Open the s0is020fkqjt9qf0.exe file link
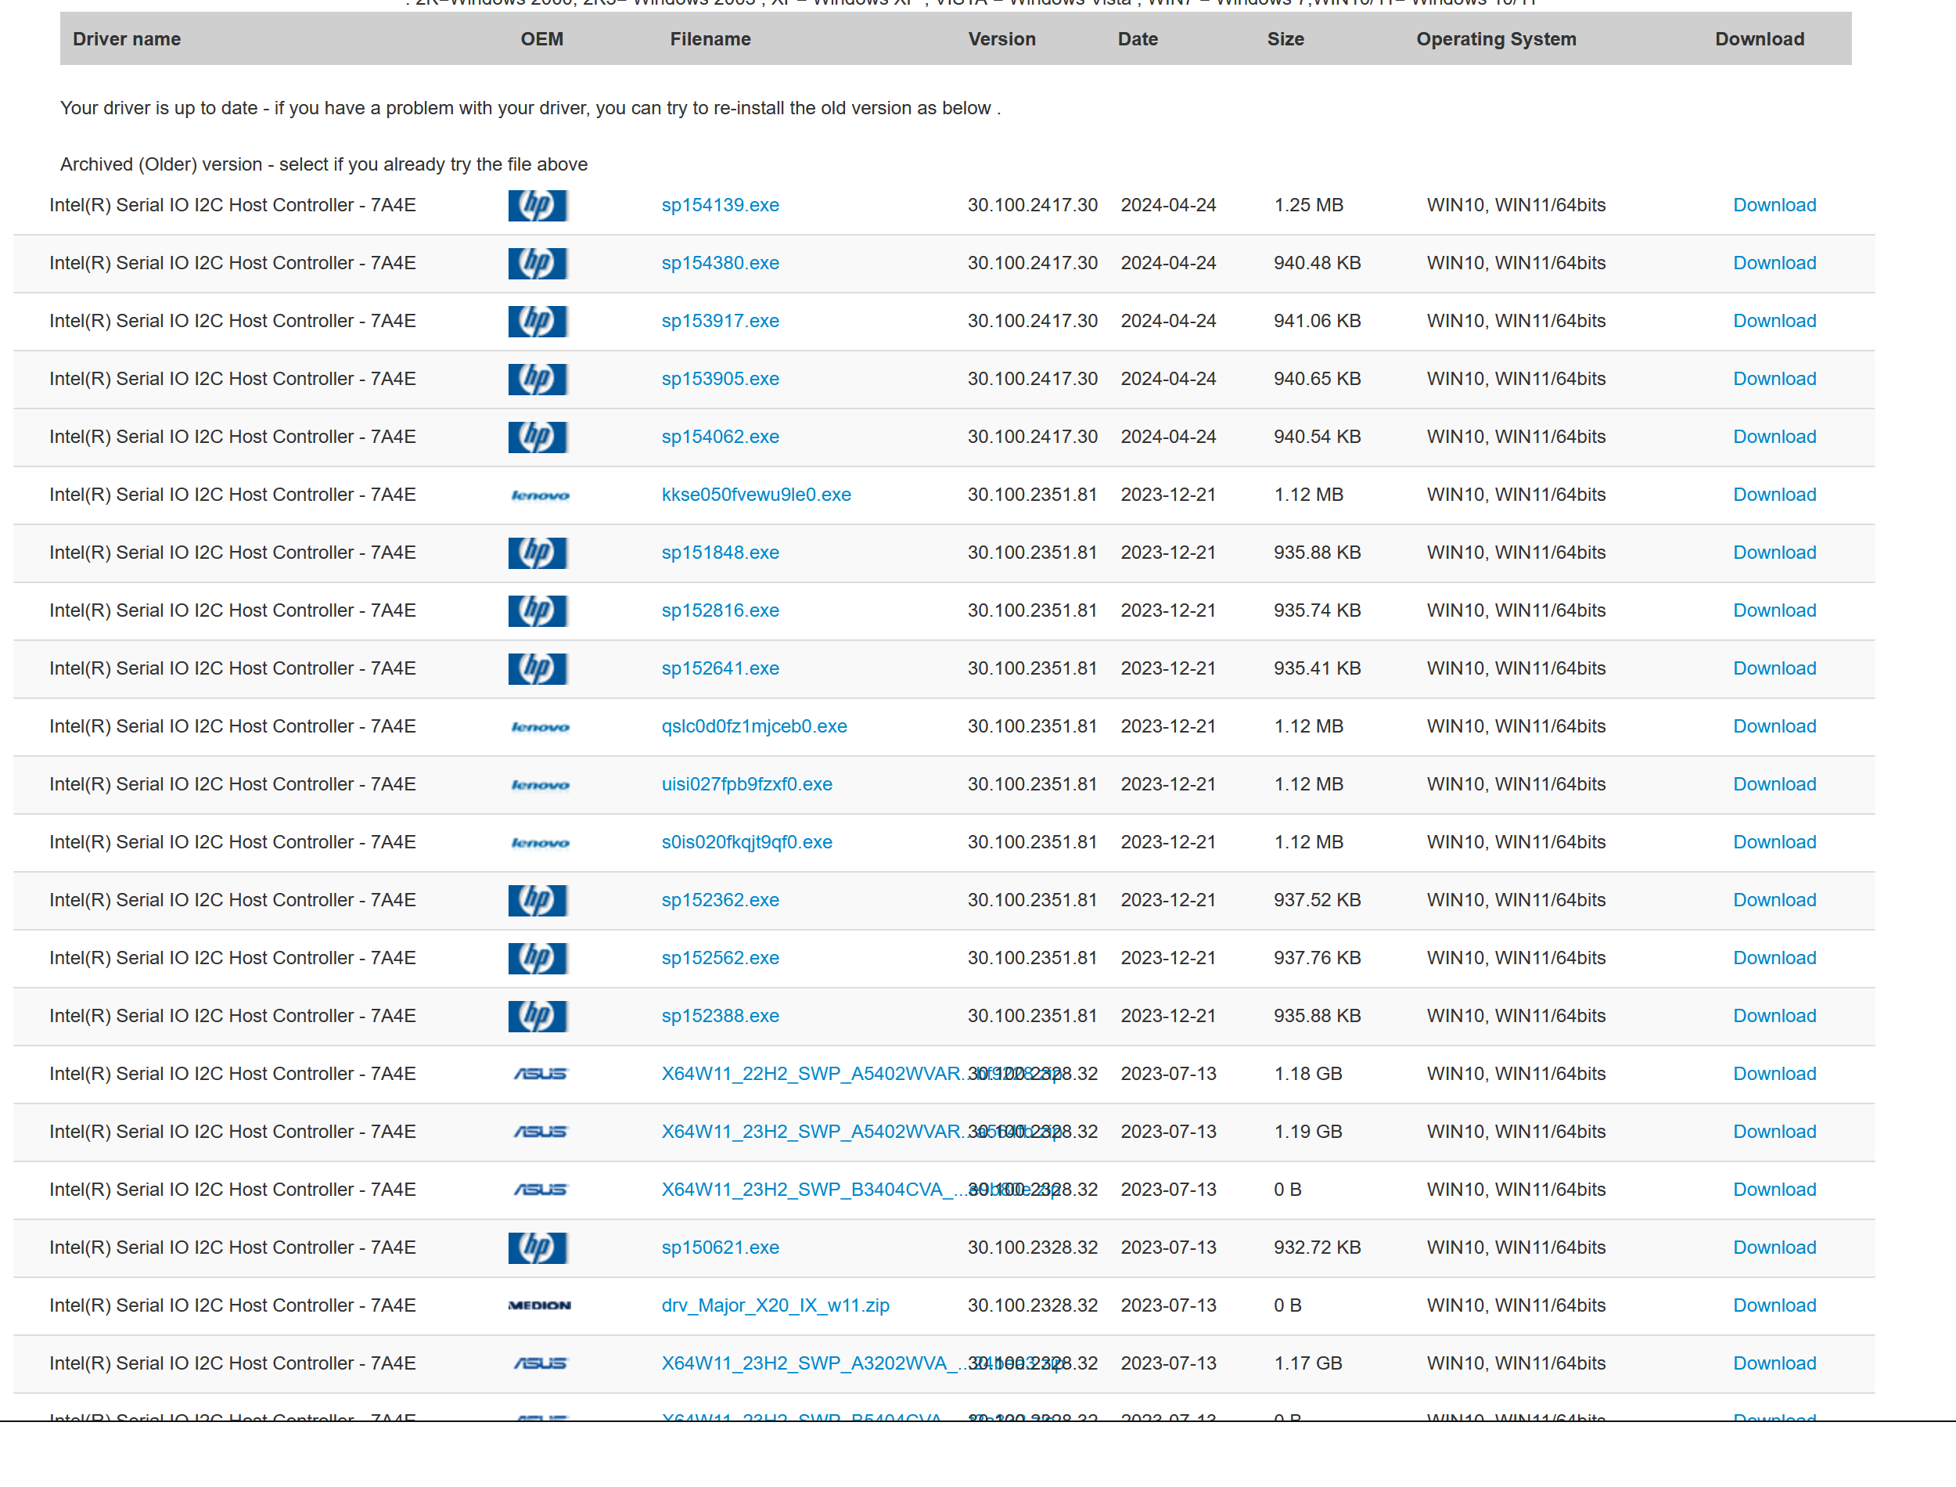This screenshot has height=1487, width=1956. pos(746,843)
